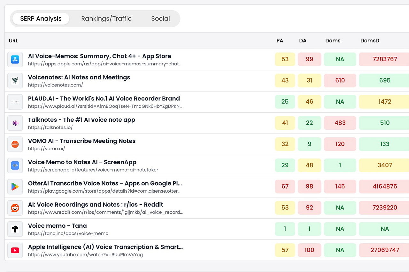
Task: Open the Social tab
Action: pyautogui.click(x=160, y=18)
